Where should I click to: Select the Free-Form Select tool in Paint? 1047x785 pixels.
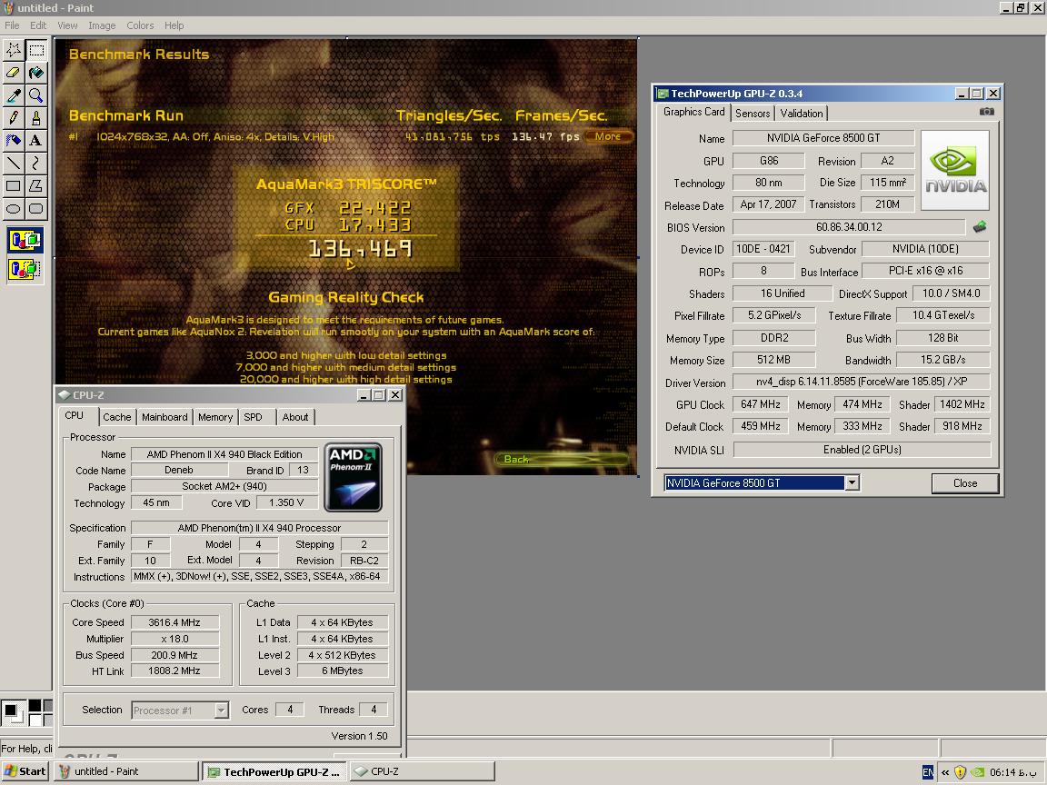click(x=14, y=50)
